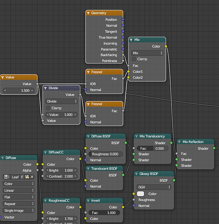The width and height of the screenshot is (219, 224).
Task: Click the RoughnessCC Color output socket
Action: [x=80, y=207]
